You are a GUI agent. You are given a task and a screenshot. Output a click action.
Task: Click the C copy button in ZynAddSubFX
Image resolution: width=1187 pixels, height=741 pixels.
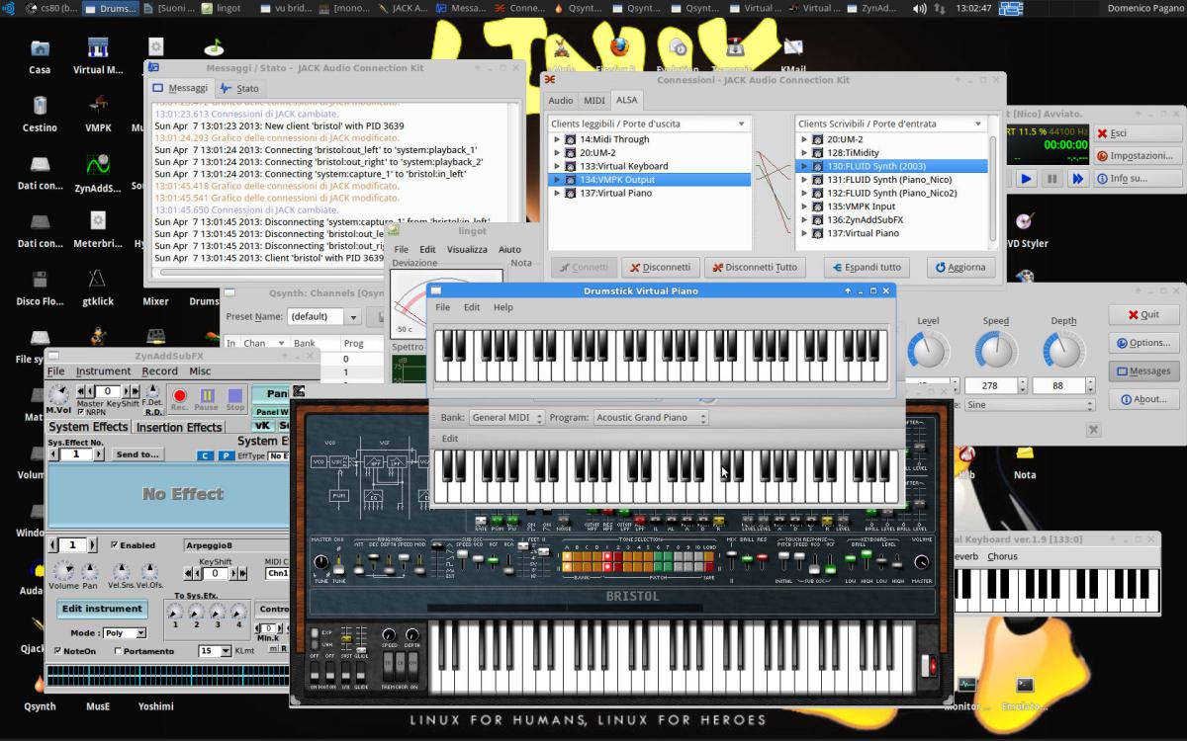[205, 455]
